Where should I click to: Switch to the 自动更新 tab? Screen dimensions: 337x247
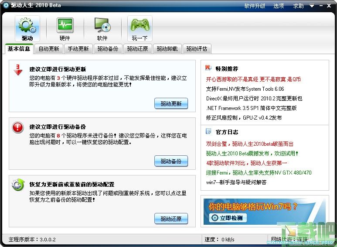pyautogui.click(x=49, y=49)
